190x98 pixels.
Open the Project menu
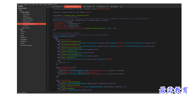point(45,4)
